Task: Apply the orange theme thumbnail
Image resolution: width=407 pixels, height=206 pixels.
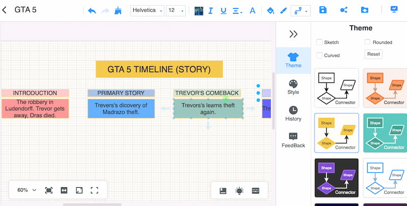Action: (x=385, y=88)
